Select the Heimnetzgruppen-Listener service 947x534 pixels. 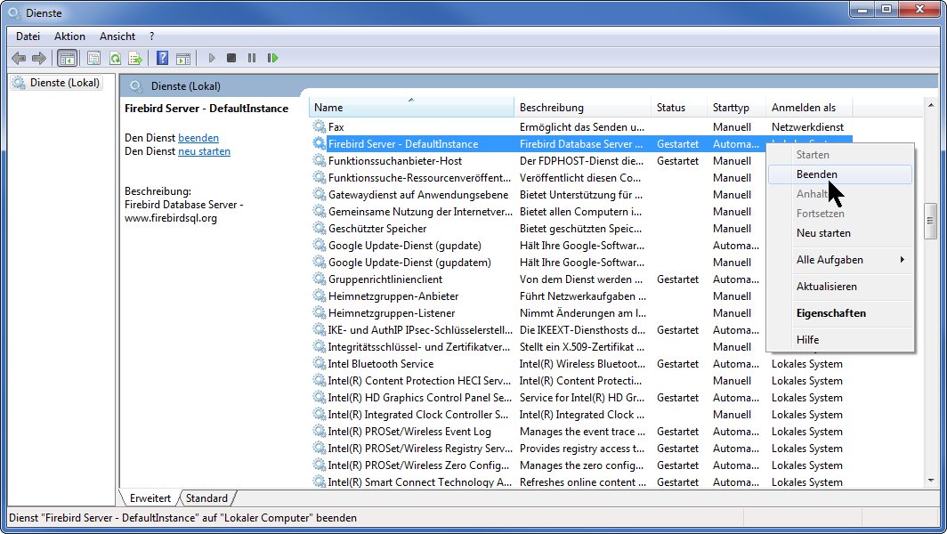point(538,313)
